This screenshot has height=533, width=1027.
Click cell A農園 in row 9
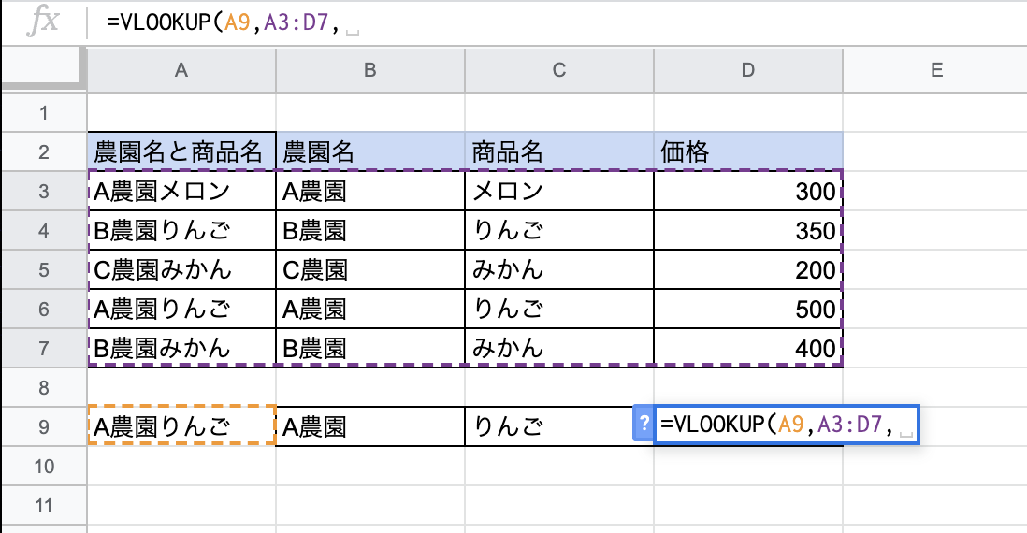point(370,427)
